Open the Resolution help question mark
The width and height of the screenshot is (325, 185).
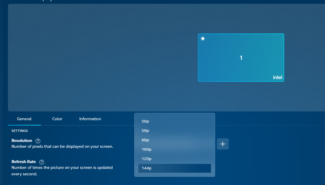[38, 141]
